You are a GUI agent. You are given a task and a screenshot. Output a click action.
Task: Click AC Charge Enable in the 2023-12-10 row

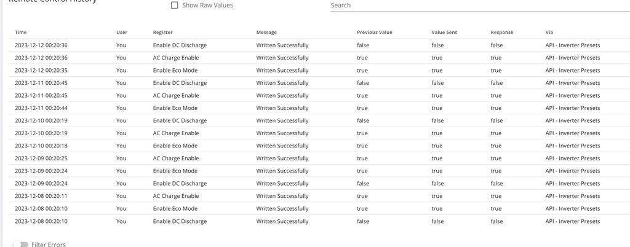point(176,133)
